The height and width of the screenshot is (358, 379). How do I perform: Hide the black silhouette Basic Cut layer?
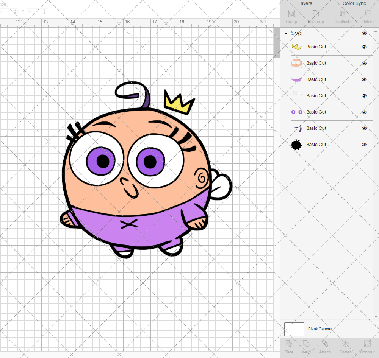[x=364, y=145]
